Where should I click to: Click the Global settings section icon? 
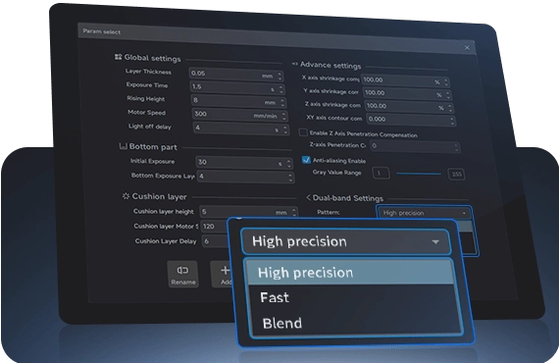tap(119, 57)
